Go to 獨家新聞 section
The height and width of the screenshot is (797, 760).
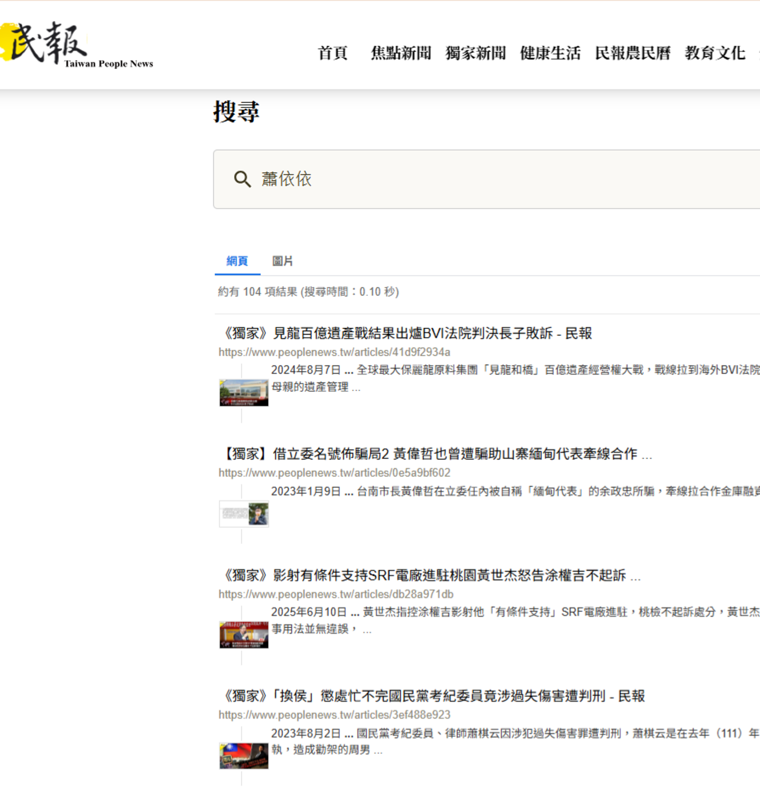coord(475,53)
